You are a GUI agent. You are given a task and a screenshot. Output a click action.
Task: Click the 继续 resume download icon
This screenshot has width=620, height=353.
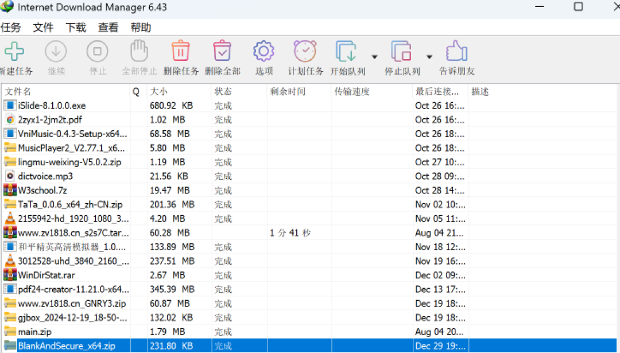[x=56, y=51]
